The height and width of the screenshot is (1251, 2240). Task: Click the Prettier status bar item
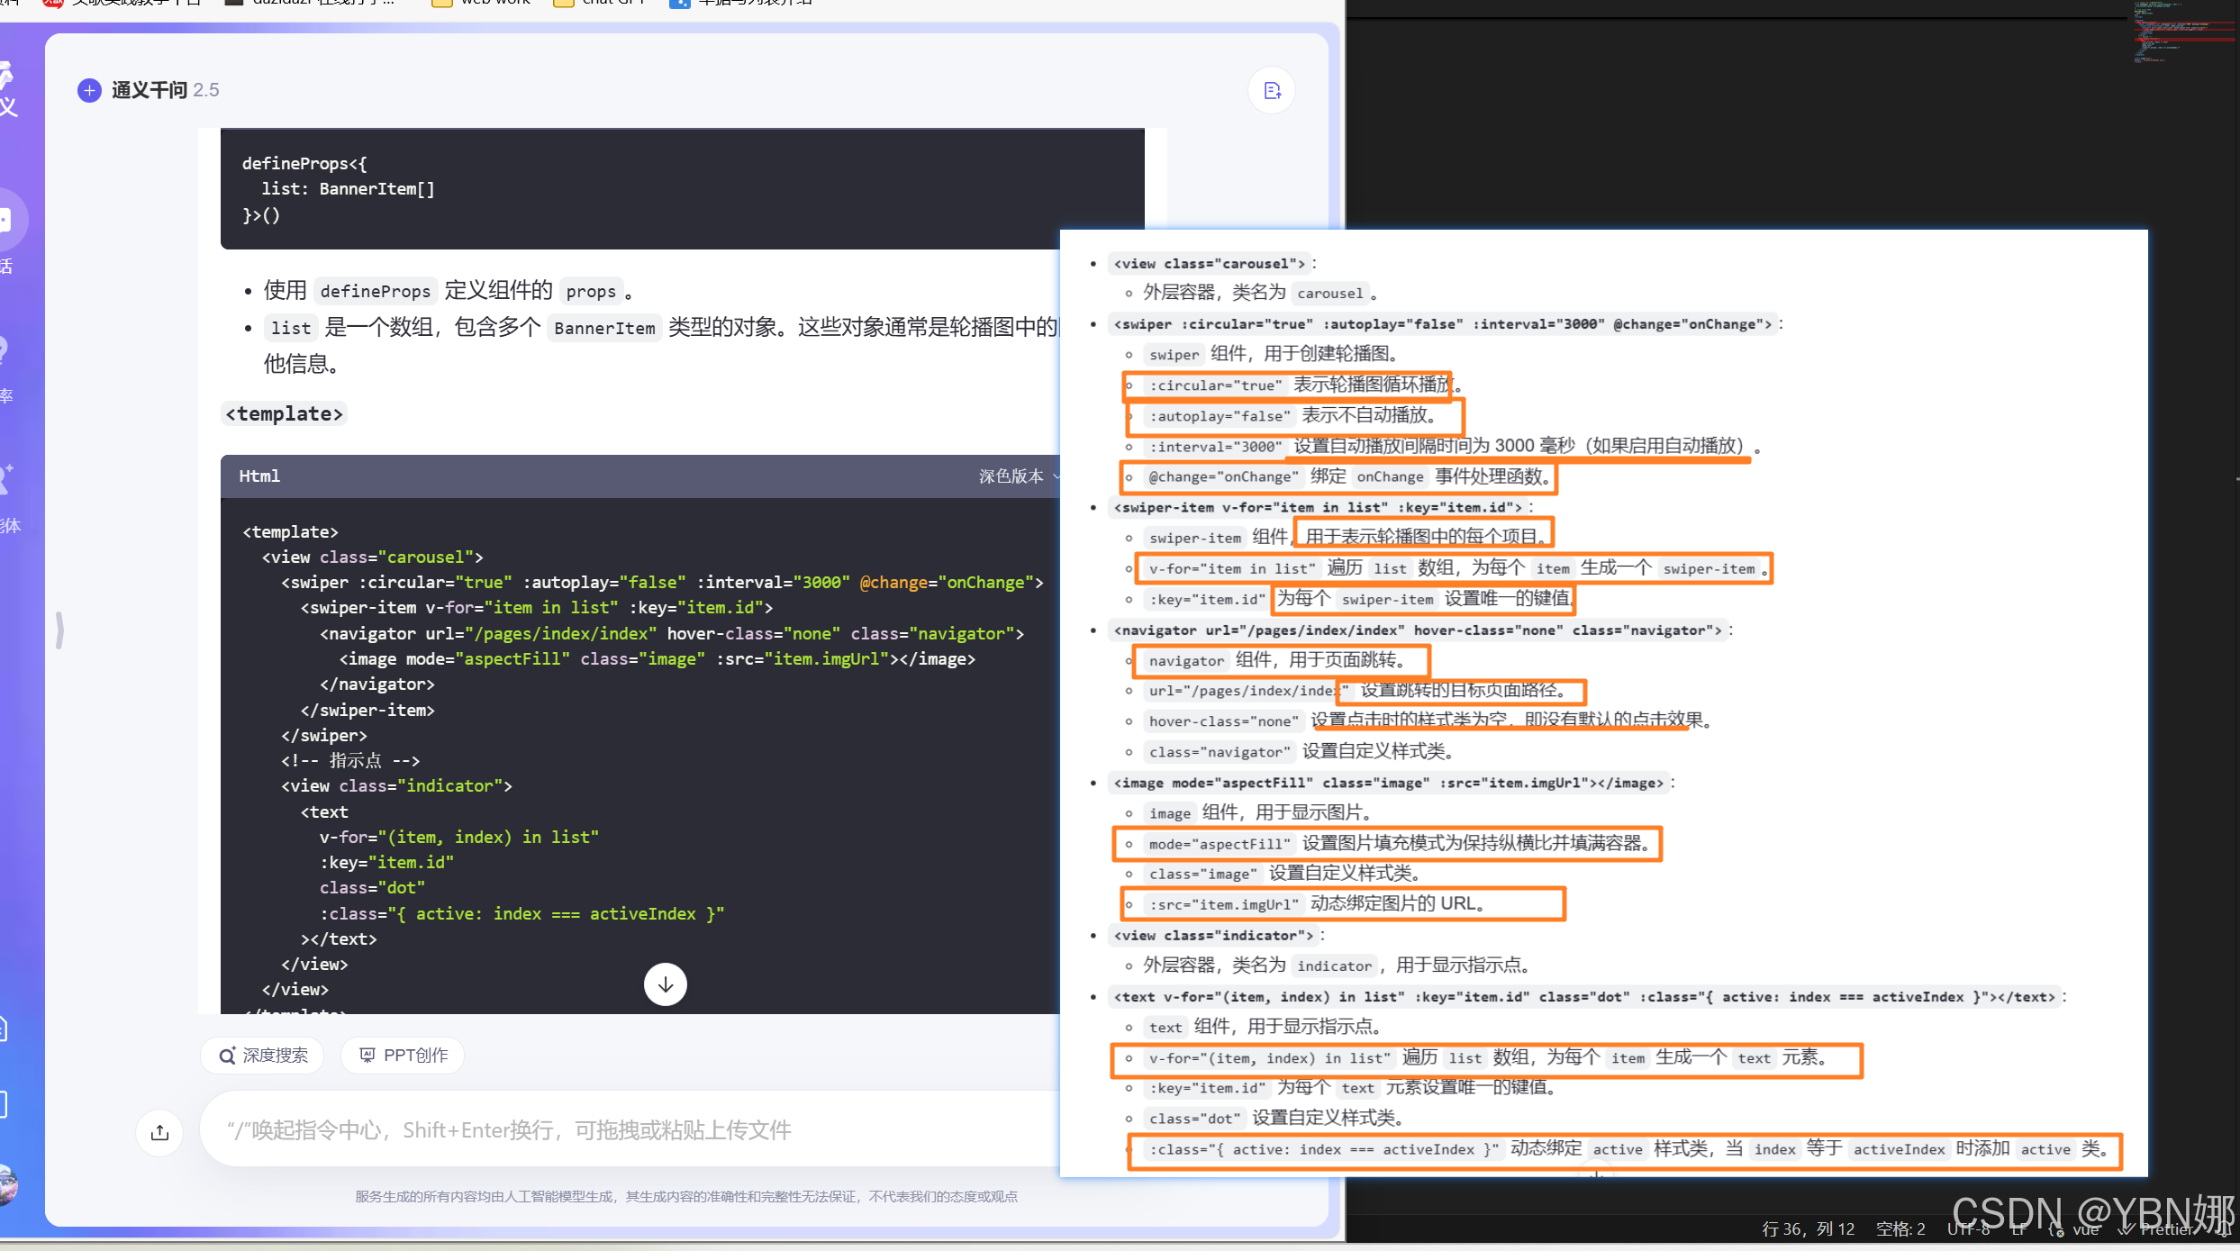(x=2162, y=1229)
